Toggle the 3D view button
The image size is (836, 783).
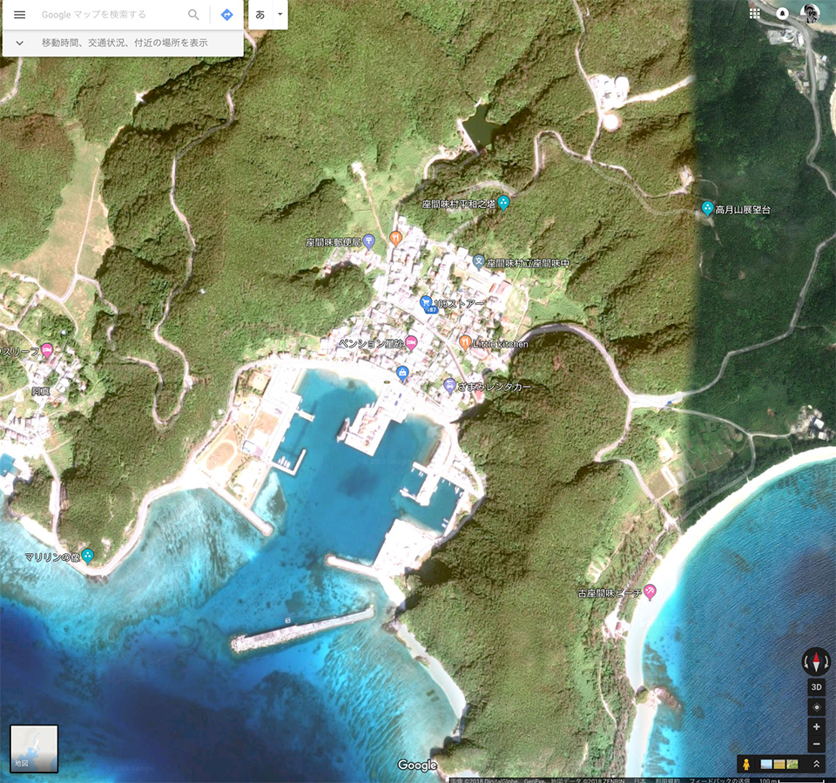point(816,687)
